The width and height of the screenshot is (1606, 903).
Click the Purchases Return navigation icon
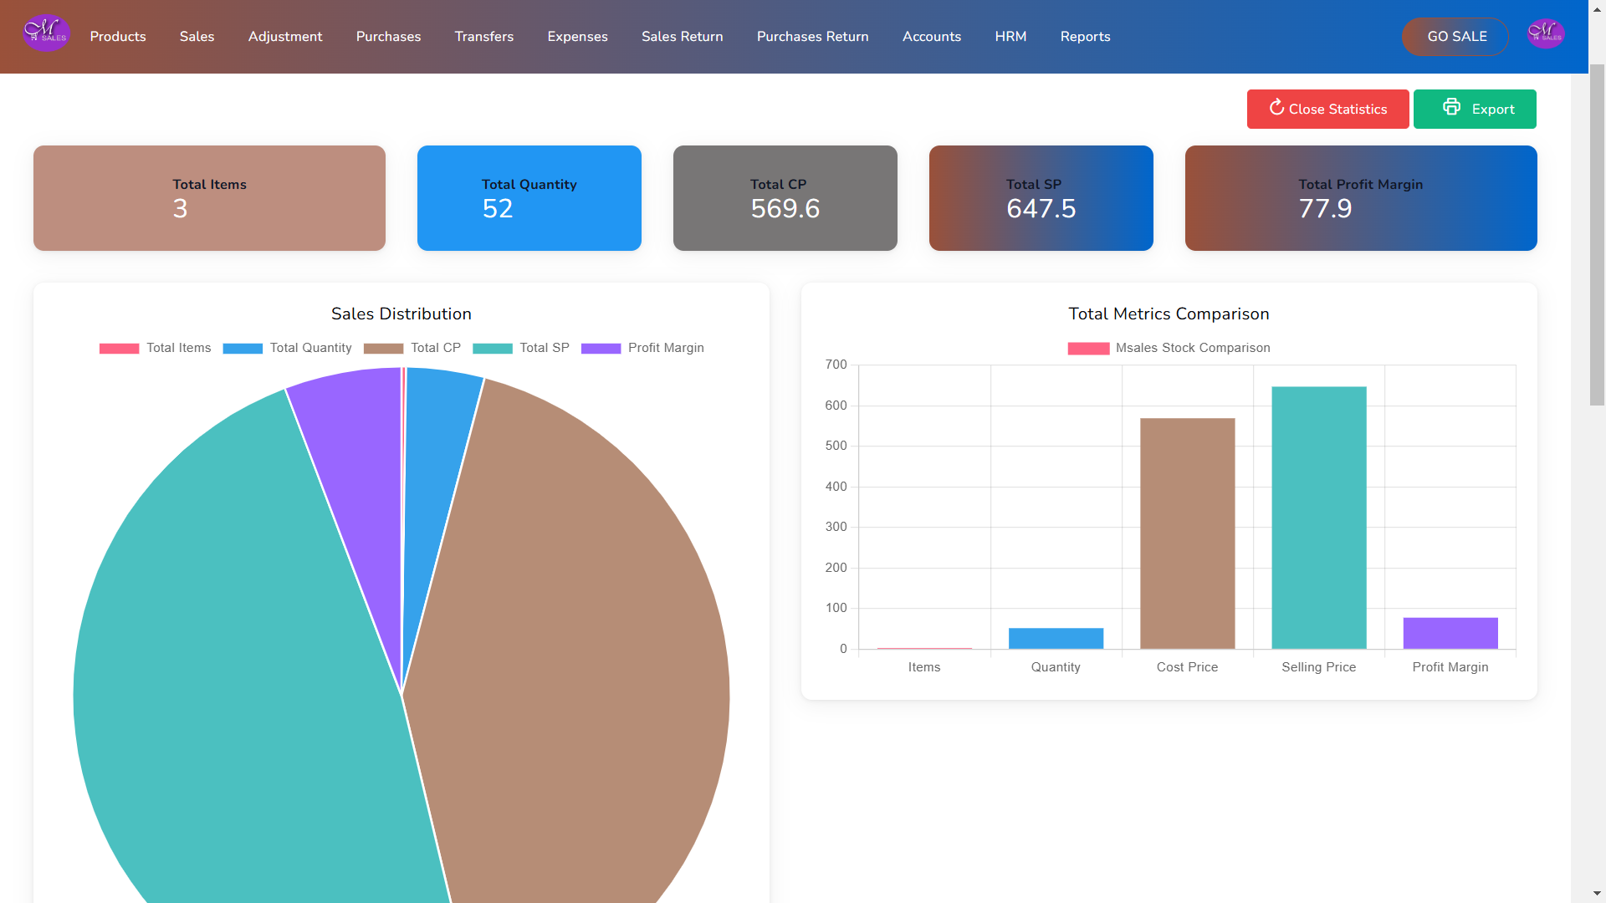tap(813, 37)
